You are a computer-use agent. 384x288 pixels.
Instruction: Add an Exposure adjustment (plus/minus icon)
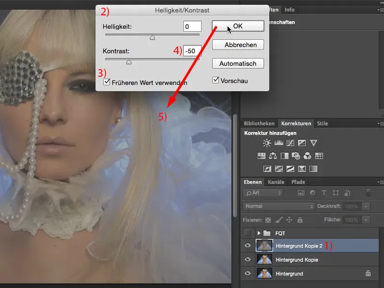click(302, 143)
